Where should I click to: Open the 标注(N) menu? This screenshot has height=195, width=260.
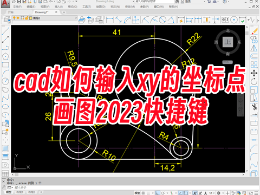[115, 6]
